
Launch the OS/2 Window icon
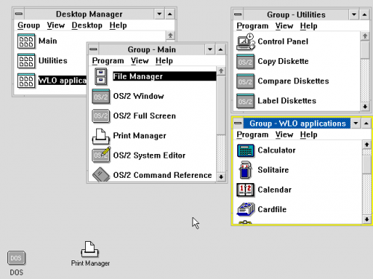(x=101, y=96)
